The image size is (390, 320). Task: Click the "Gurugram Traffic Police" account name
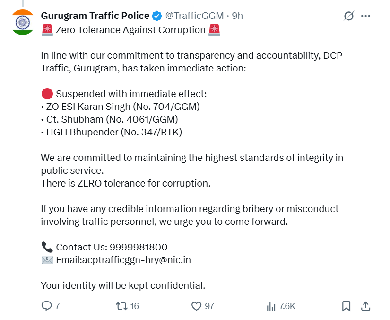pyautogui.click(x=95, y=16)
